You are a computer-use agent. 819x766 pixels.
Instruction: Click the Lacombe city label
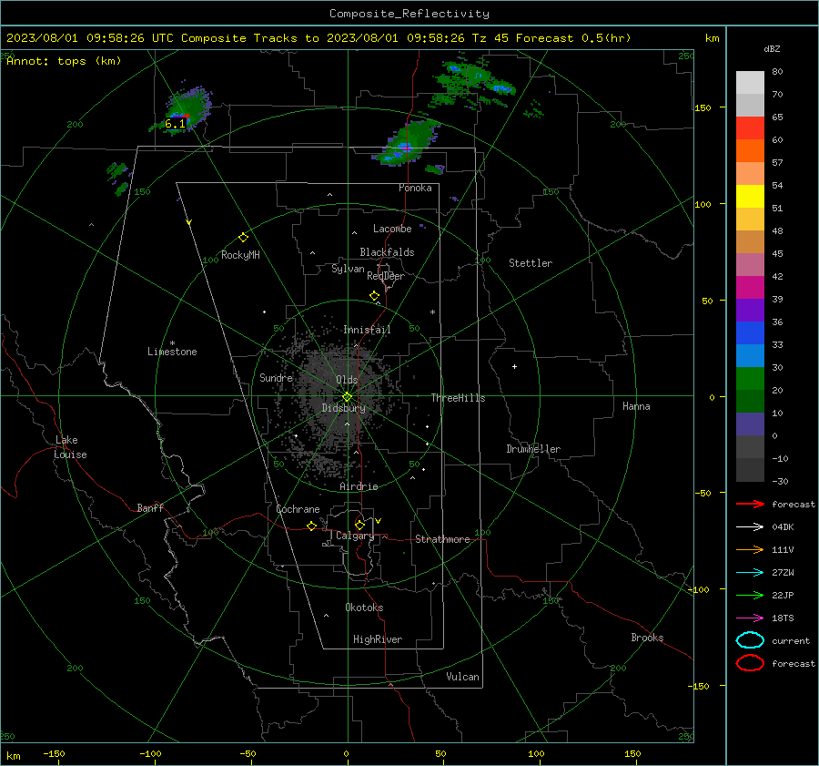392,229
